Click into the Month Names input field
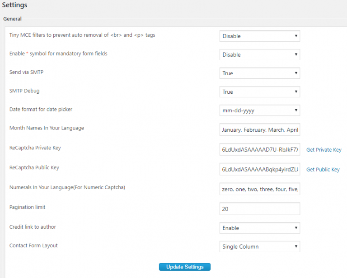 [x=259, y=130]
